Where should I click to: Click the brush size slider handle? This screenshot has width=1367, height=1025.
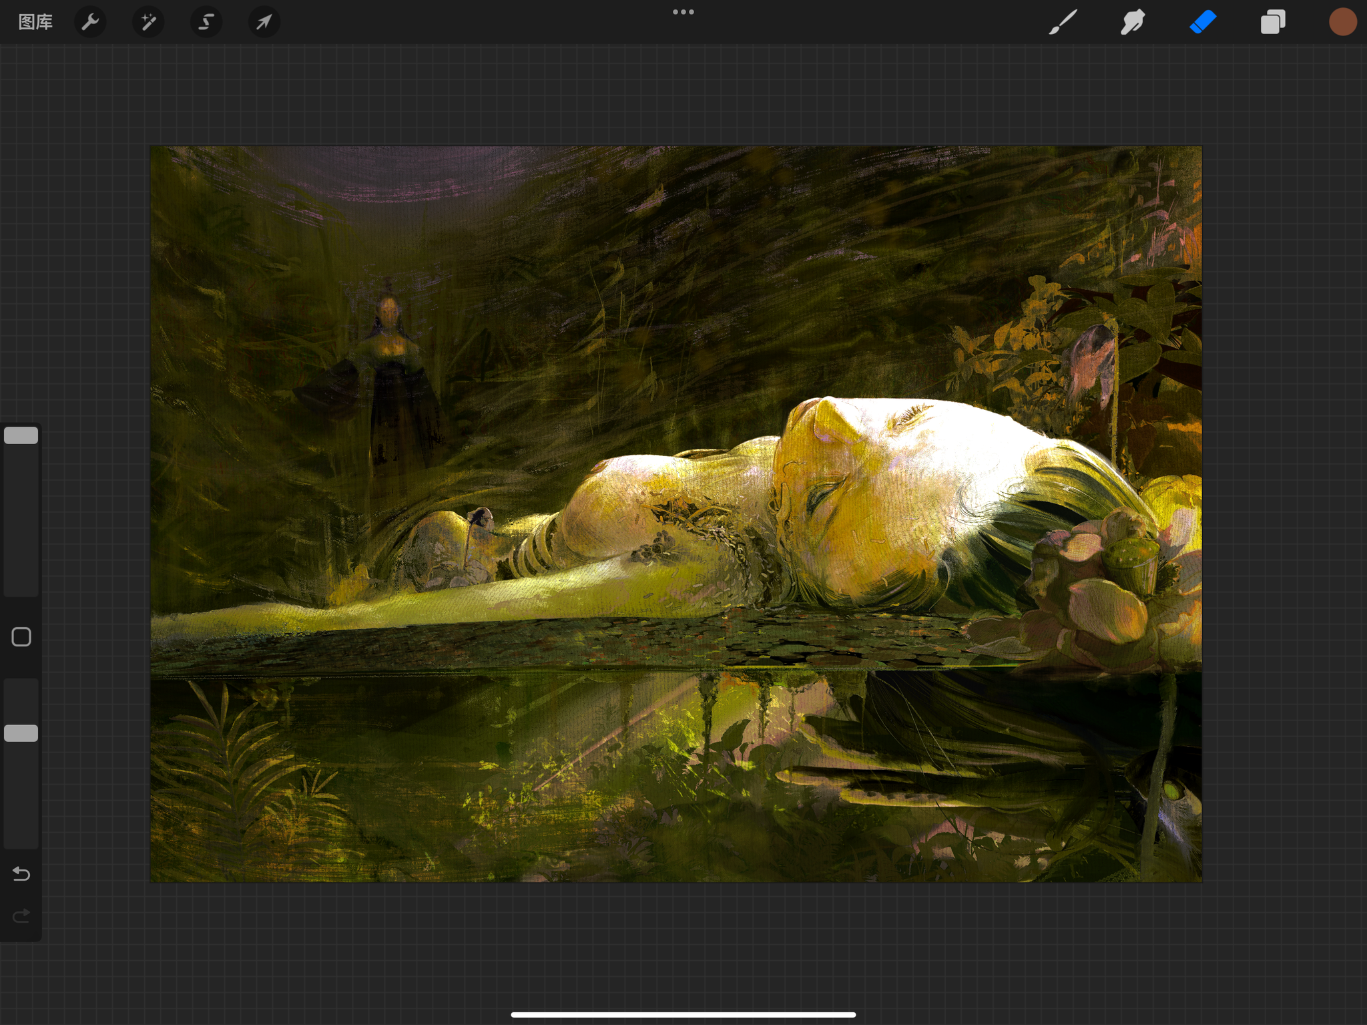[21, 435]
